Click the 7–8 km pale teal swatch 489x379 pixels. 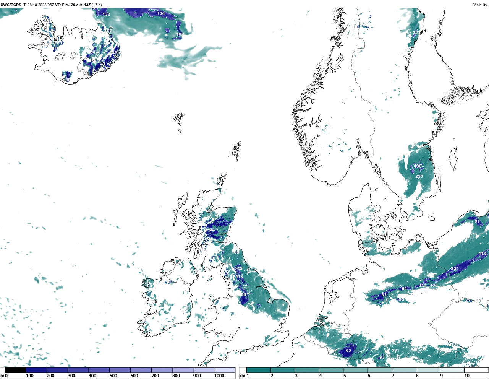[404, 370]
